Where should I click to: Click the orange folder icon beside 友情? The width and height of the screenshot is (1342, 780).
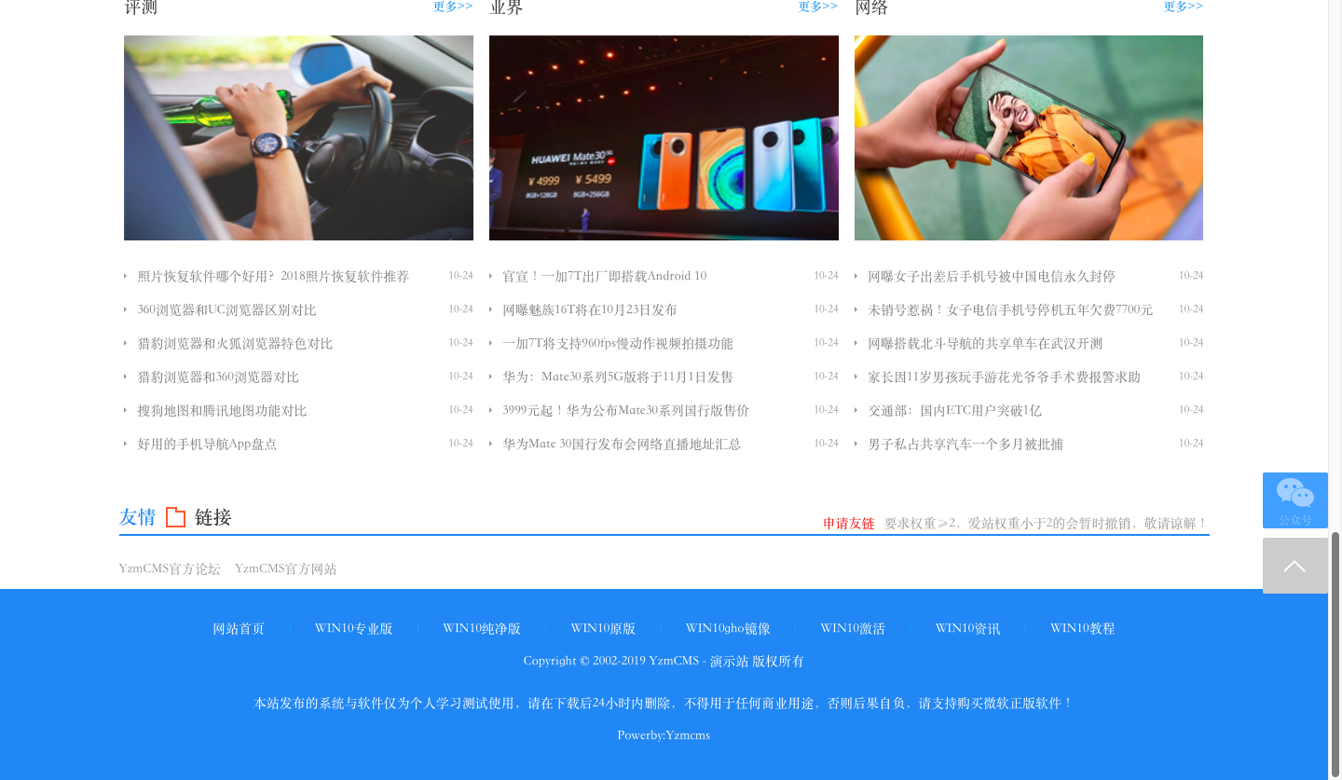175,517
